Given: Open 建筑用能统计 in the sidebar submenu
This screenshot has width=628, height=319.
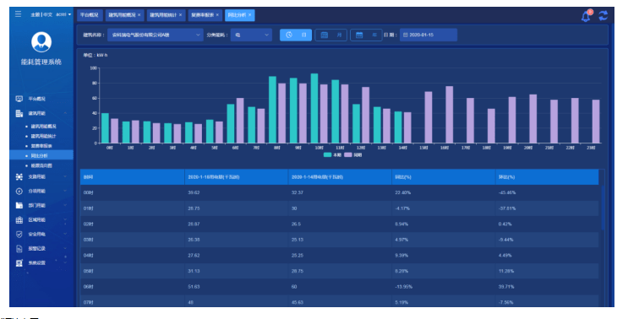Looking at the screenshot, I should [x=44, y=137].
